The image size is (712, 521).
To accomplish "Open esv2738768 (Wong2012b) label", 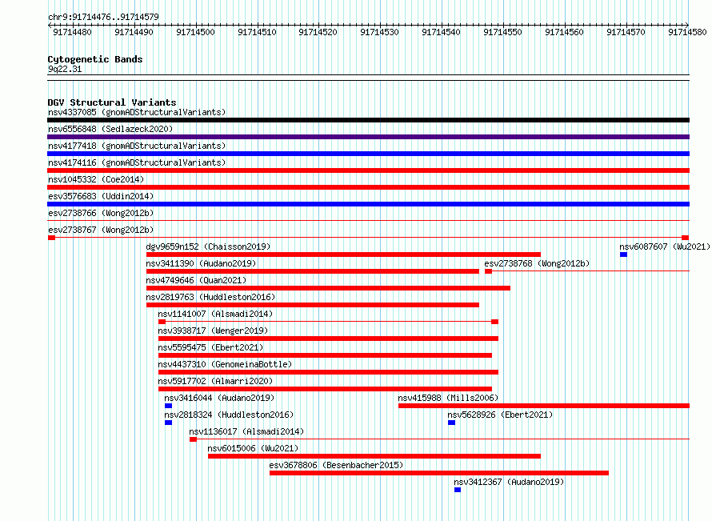I will tap(537, 263).
